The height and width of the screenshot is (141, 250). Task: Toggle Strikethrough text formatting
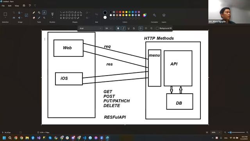134,28
